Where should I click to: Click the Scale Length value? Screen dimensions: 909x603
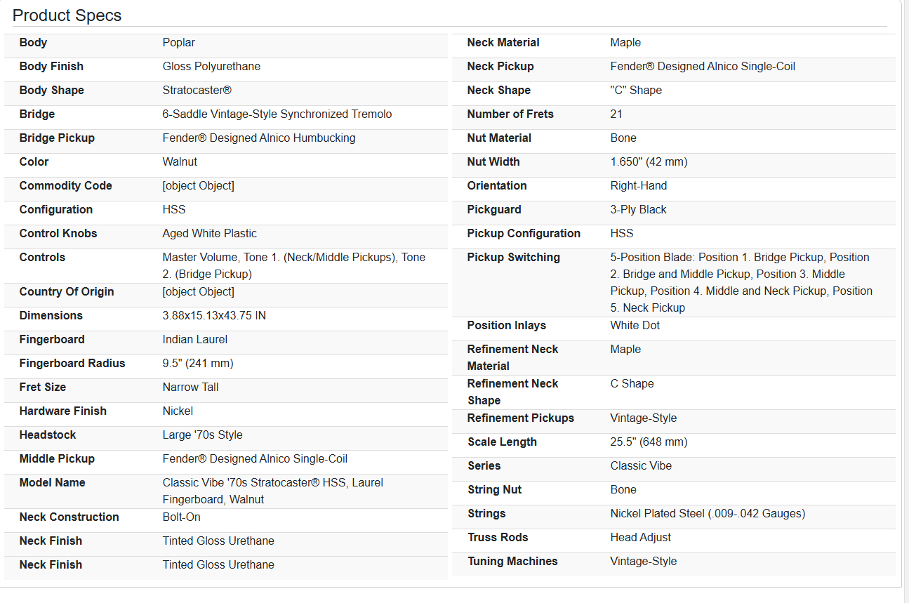[649, 442]
